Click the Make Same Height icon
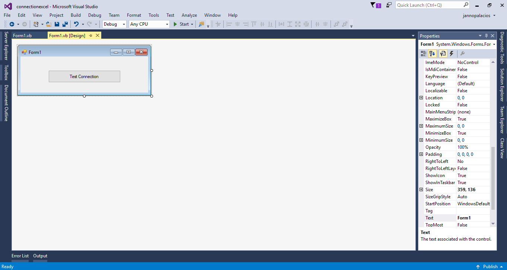This screenshot has width=507, height=270. coord(290,24)
